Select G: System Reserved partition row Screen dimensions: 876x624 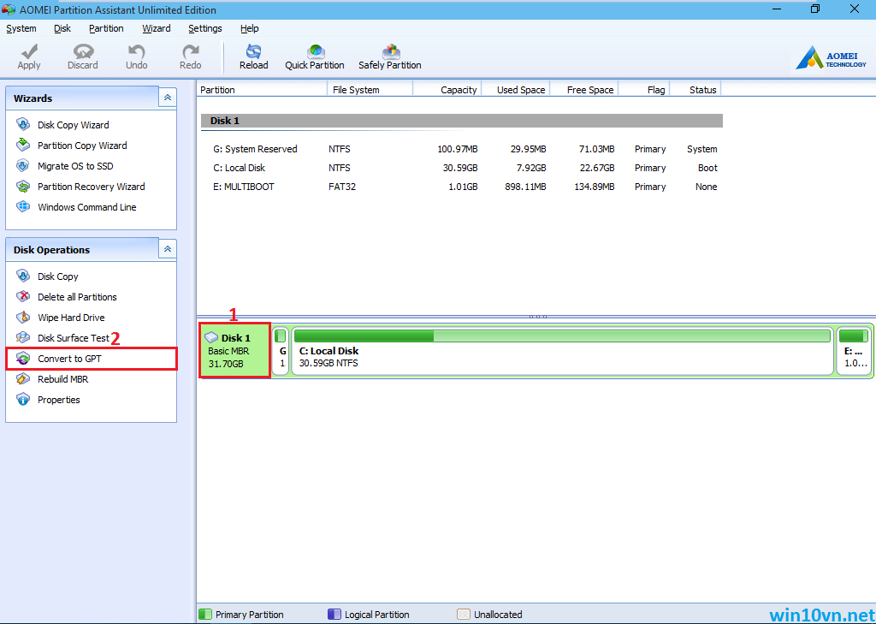point(462,149)
